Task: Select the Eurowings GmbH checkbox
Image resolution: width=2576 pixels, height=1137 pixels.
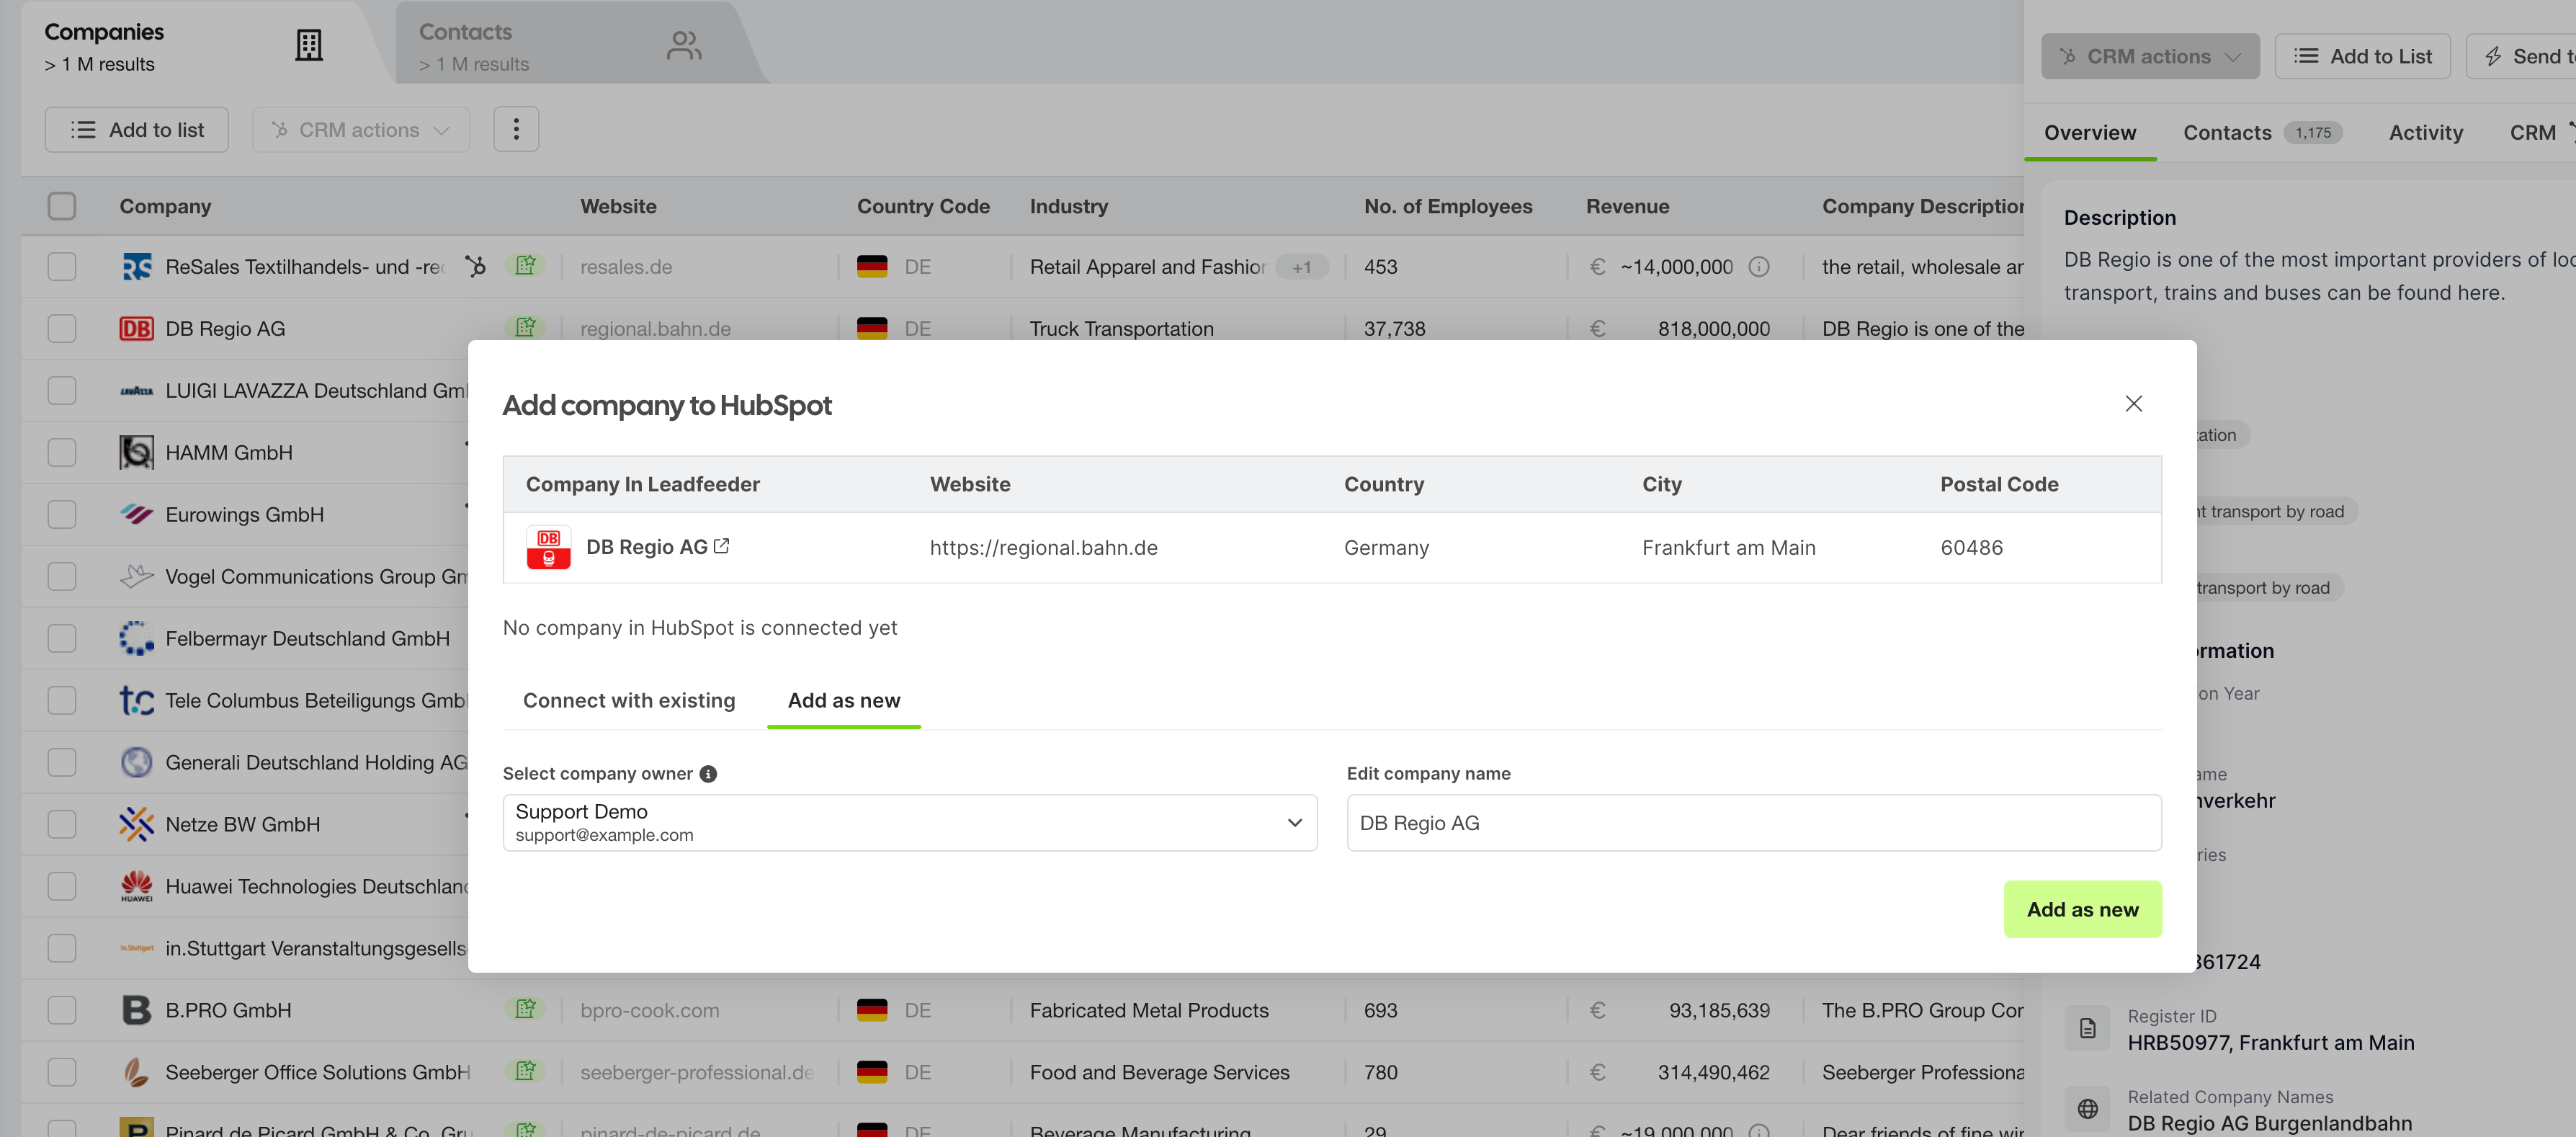Action: pyautogui.click(x=61, y=513)
